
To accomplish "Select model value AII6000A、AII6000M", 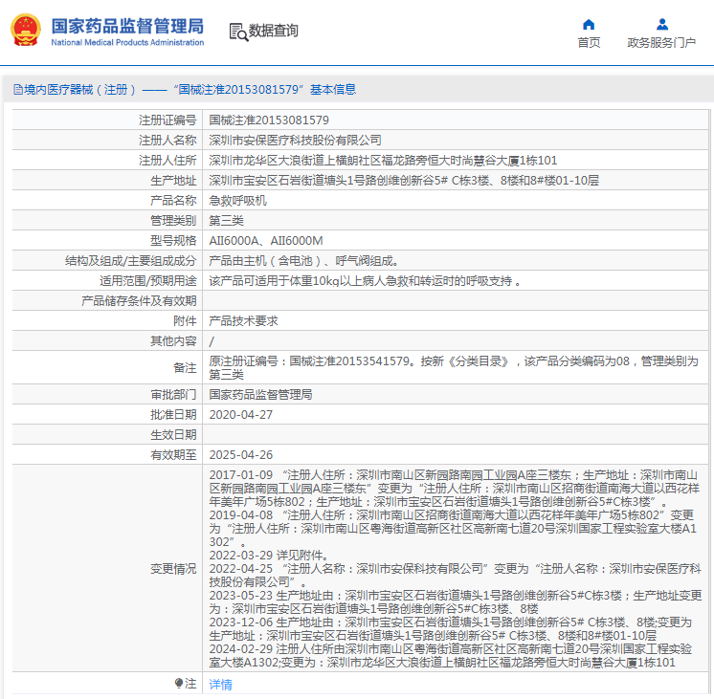I will point(266,240).
